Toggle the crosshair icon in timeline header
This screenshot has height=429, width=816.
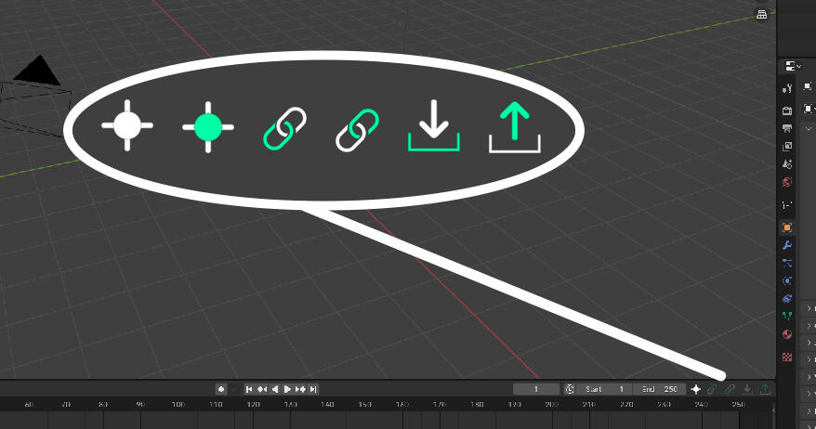point(695,389)
